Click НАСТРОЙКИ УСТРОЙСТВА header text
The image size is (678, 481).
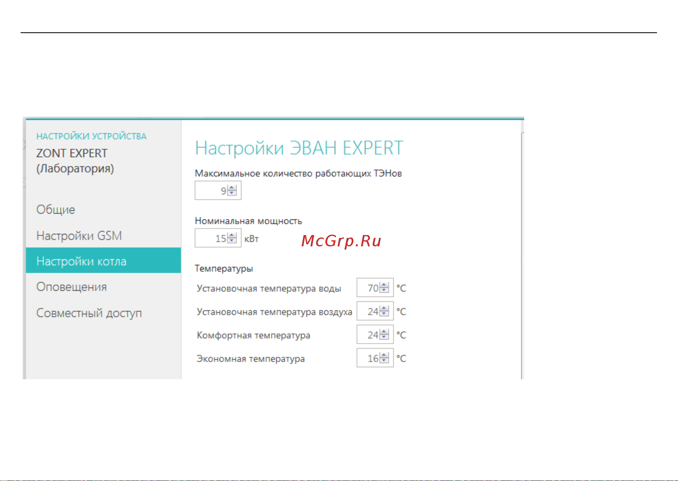[91, 137]
